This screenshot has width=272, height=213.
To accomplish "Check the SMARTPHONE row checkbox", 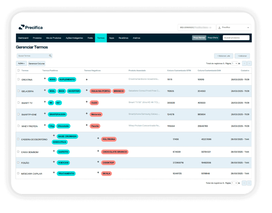I will 18,114.
